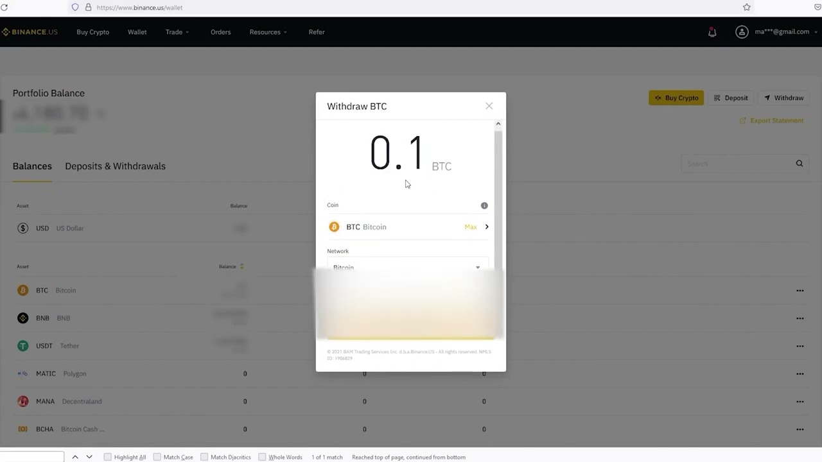Viewport: 822px width, 462px height.
Task: Click the Withdraw button
Action: click(783, 98)
